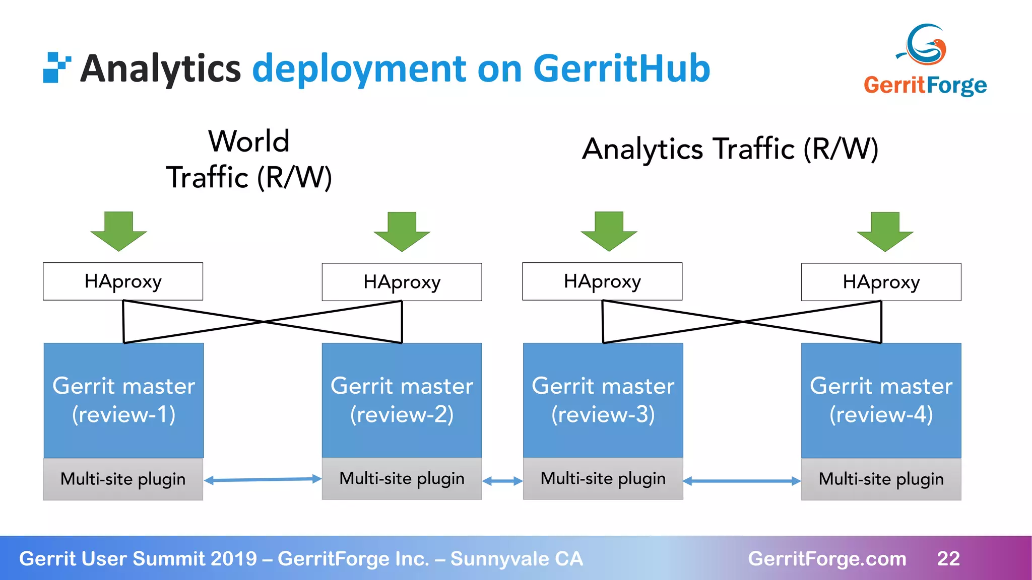Select Multi-site plugin box under review-1
Screen dimensions: 1032x580
click(123, 479)
